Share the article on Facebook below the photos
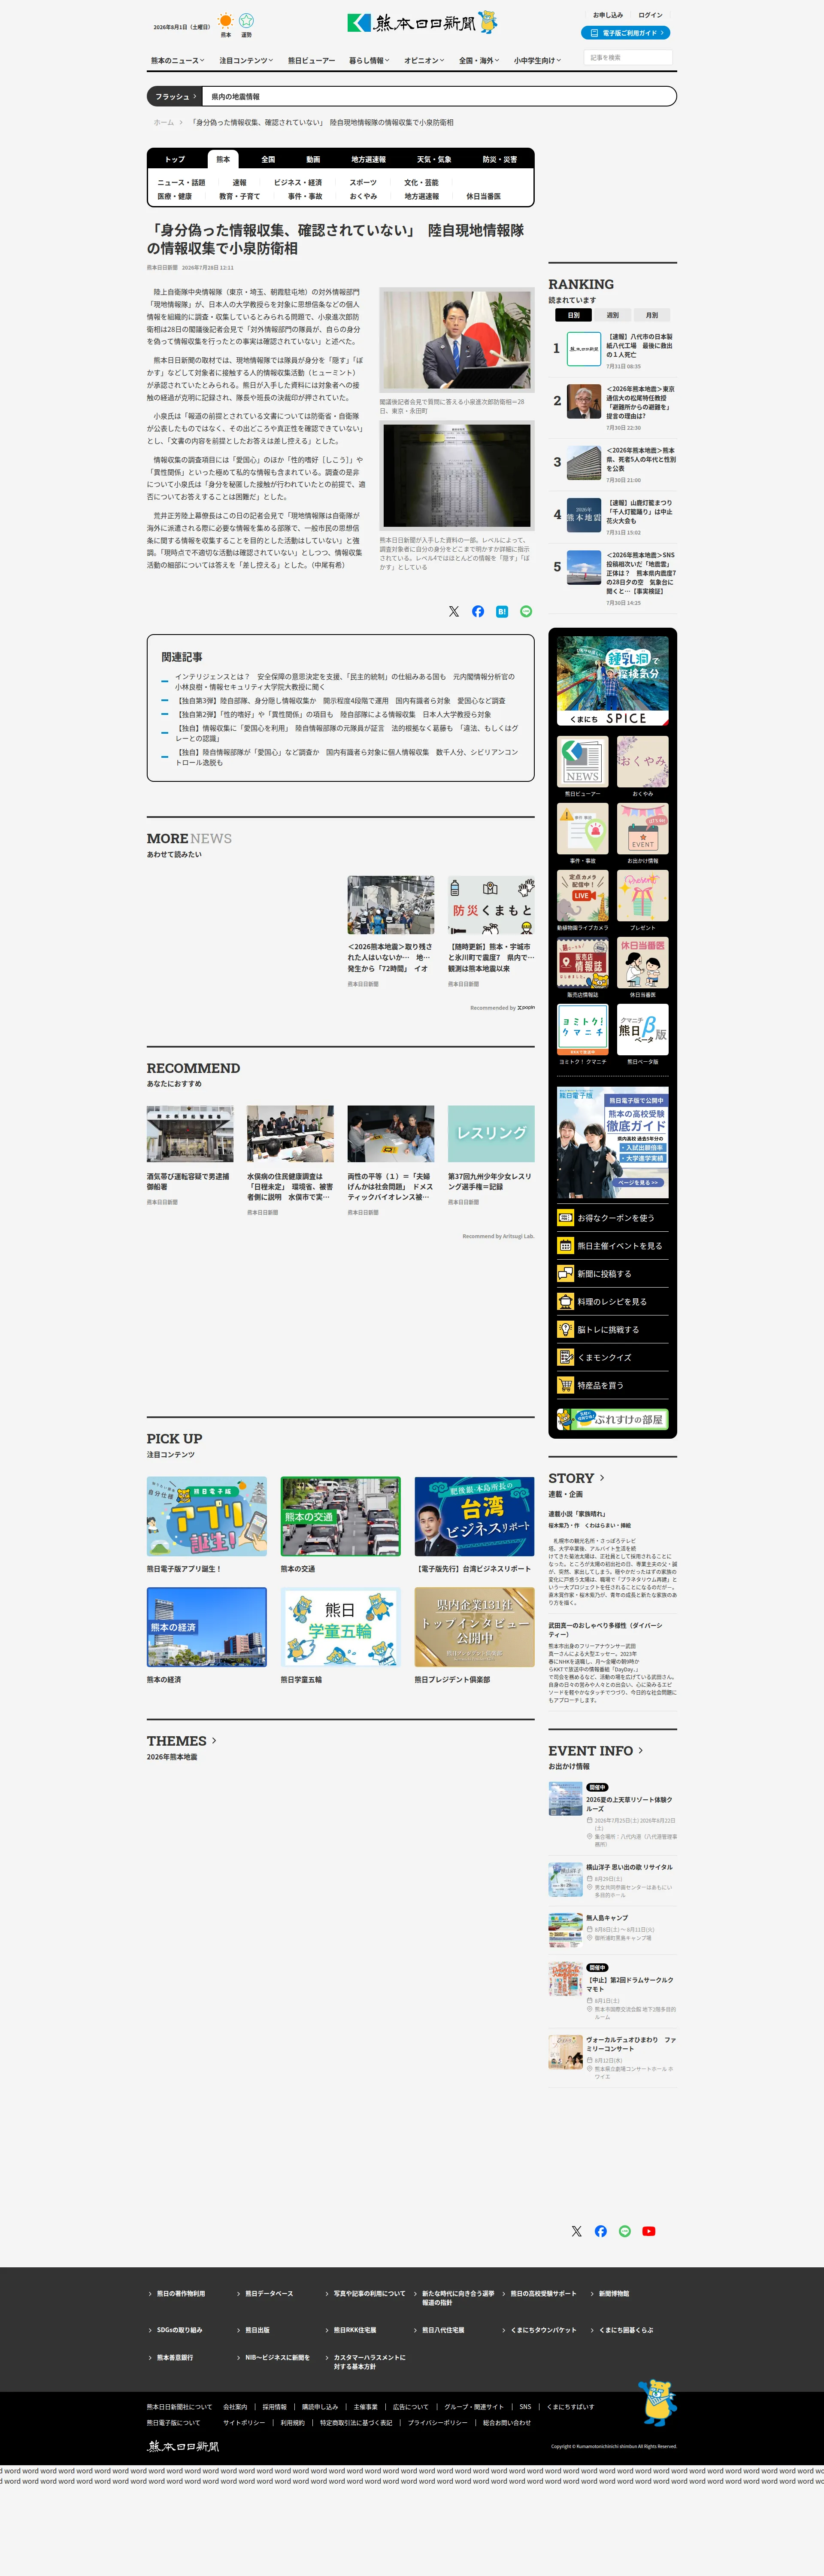 click(x=478, y=611)
